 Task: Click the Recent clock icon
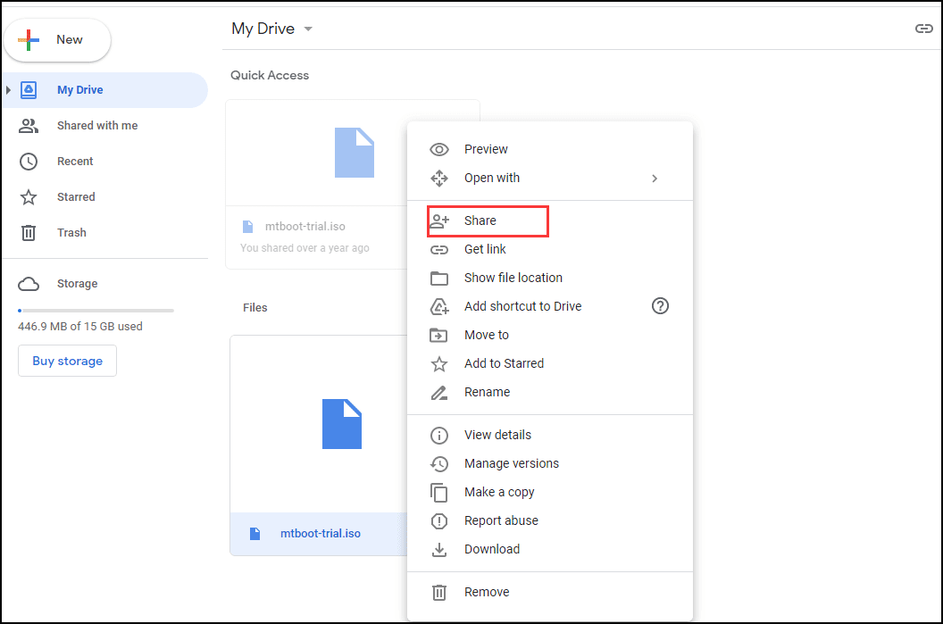point(29,161)
